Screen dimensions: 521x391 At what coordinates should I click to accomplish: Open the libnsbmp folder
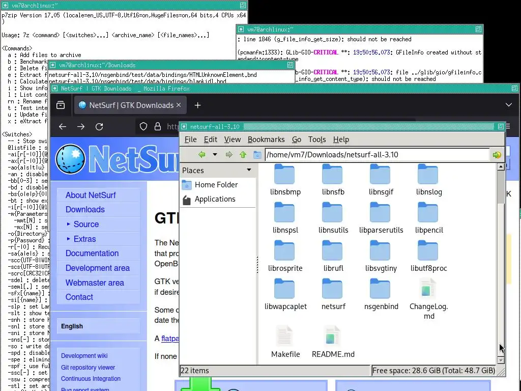(x=285, y=180)
